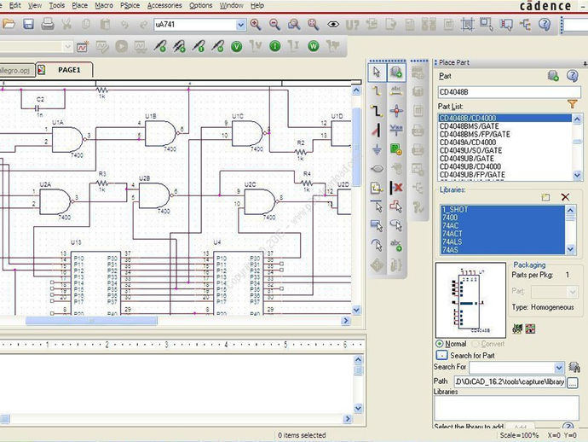Open new simulation profile icon
The width and height of the screenshot is (588, 442).
coord(83,47)
